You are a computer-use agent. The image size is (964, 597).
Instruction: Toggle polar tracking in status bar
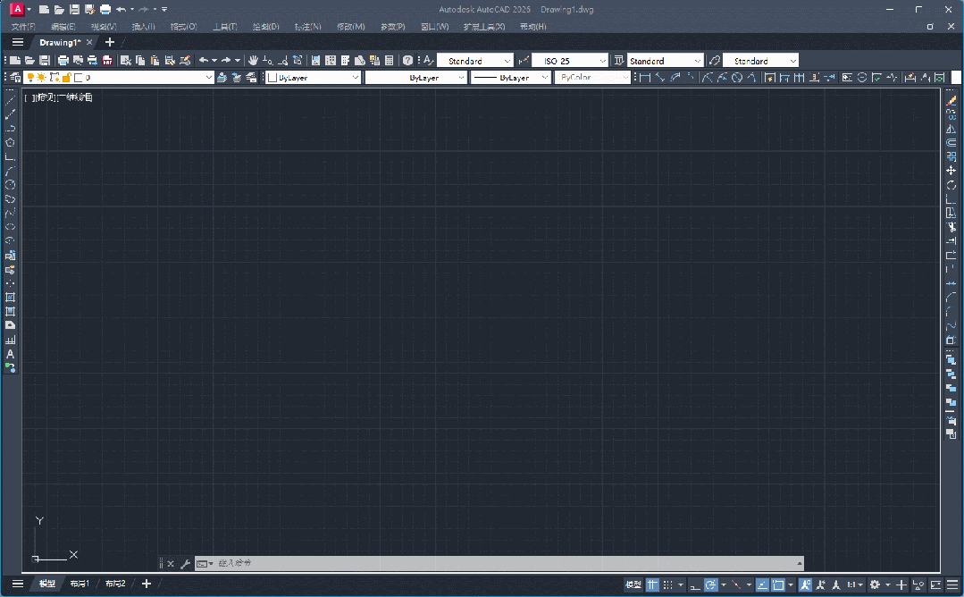[x=710, y=584]
